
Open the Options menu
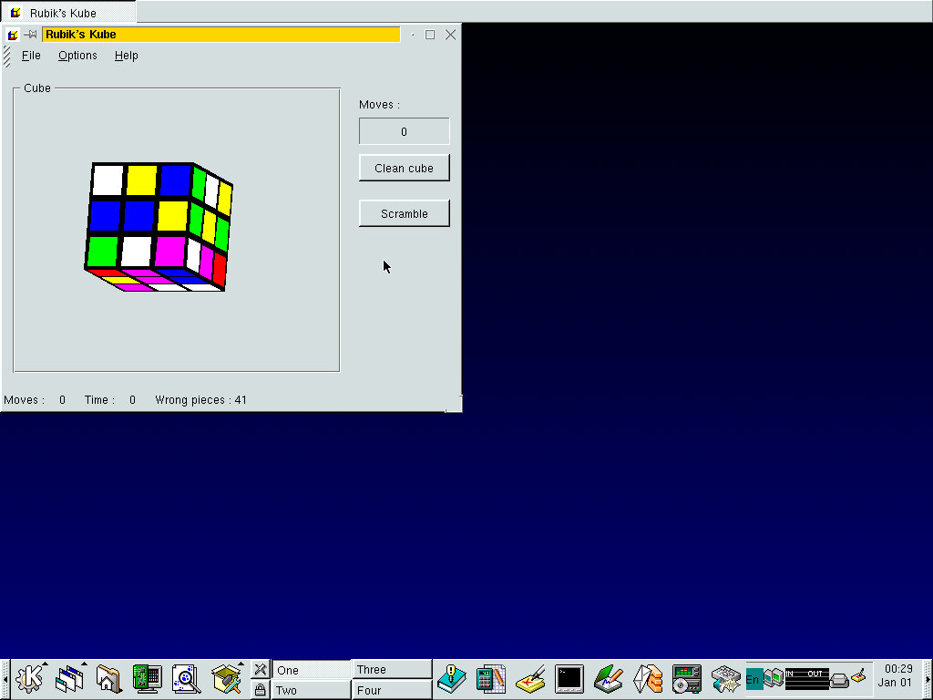(77, 56)
